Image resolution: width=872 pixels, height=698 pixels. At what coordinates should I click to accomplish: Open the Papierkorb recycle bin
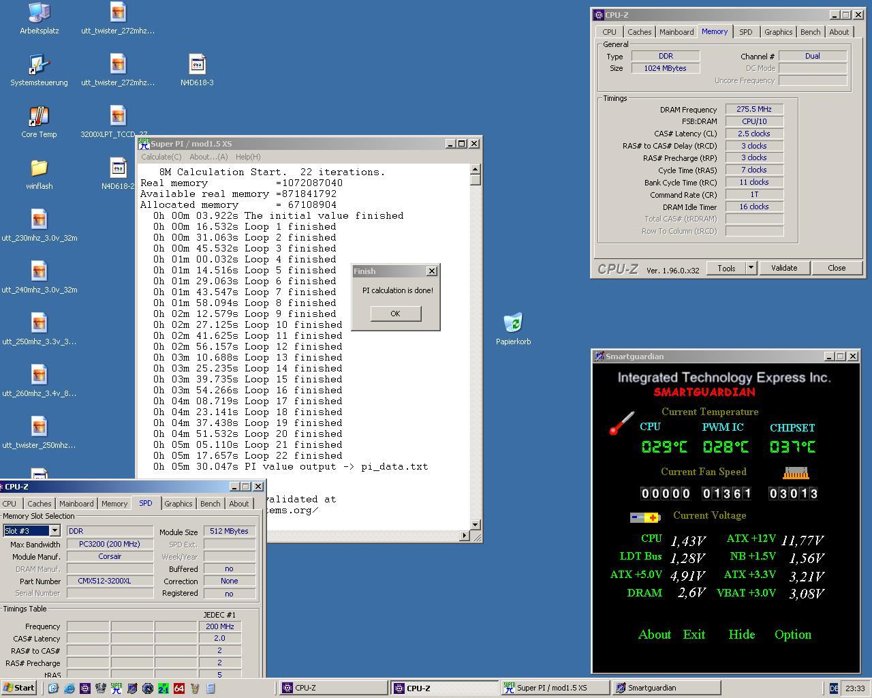pos(513,329)
